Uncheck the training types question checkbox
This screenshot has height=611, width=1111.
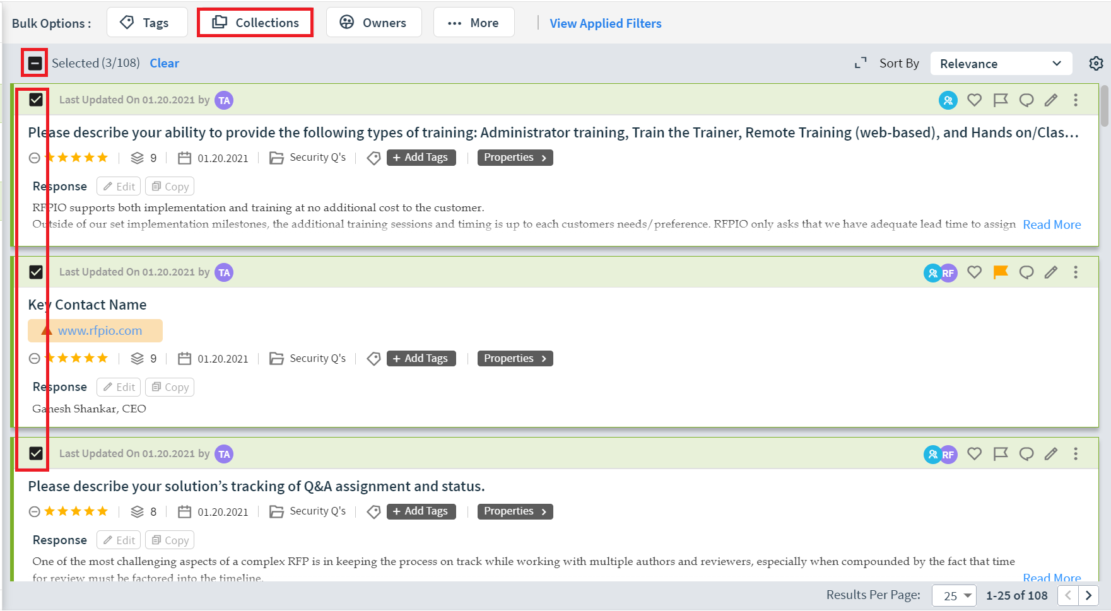[36, 100]
